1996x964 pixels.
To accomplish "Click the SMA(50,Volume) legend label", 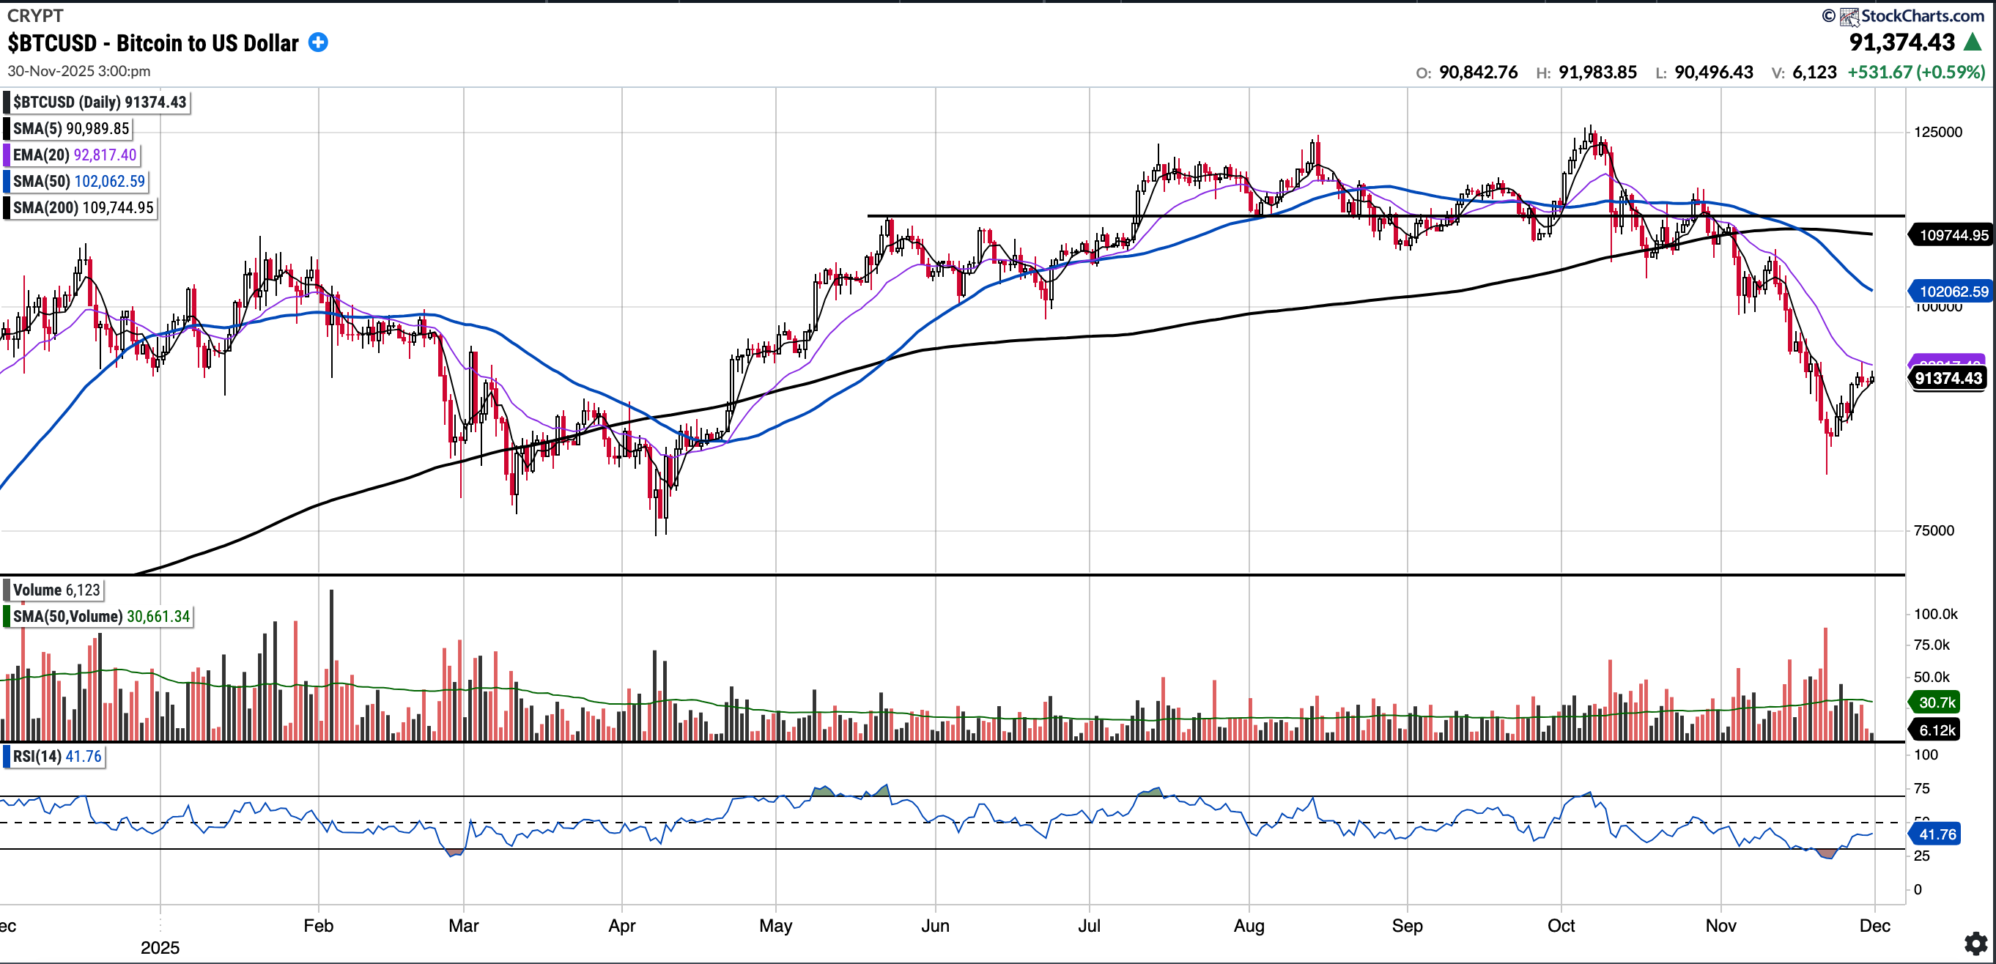I will [x=100, y=616].
